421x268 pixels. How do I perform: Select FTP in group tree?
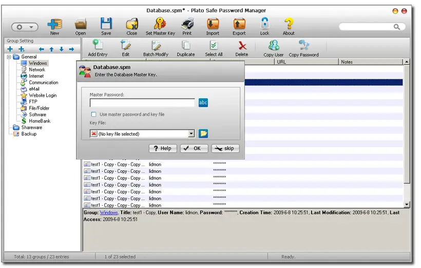click(x=33, y=102)
